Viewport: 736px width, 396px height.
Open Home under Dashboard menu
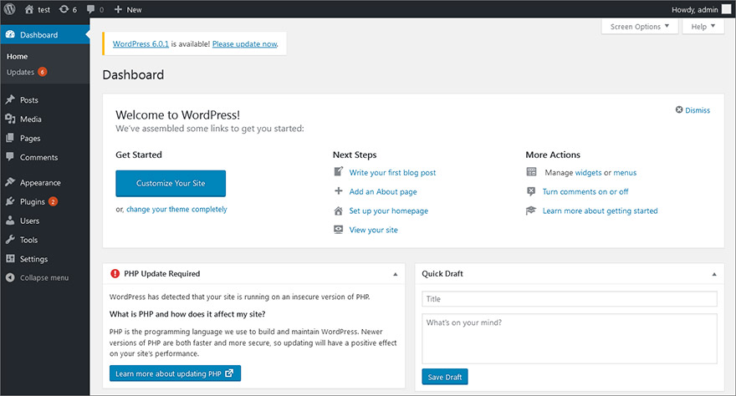[x=18, y=56]
